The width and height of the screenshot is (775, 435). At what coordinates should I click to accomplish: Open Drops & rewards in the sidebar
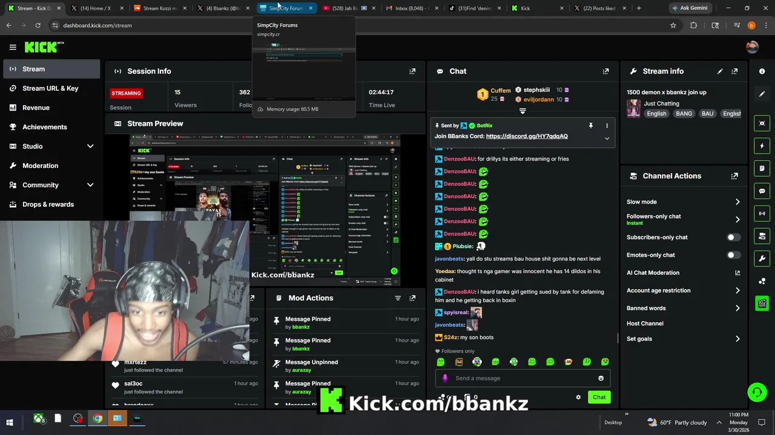click(x=51, y=204)
